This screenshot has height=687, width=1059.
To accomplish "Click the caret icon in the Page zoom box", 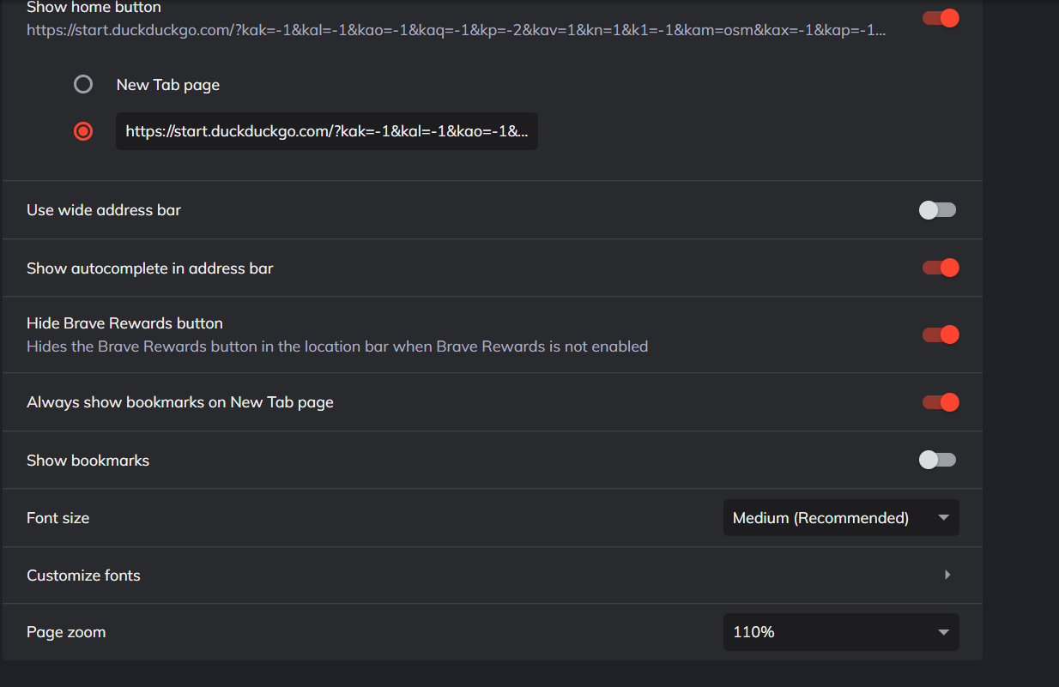I will (x=943, y=632).
